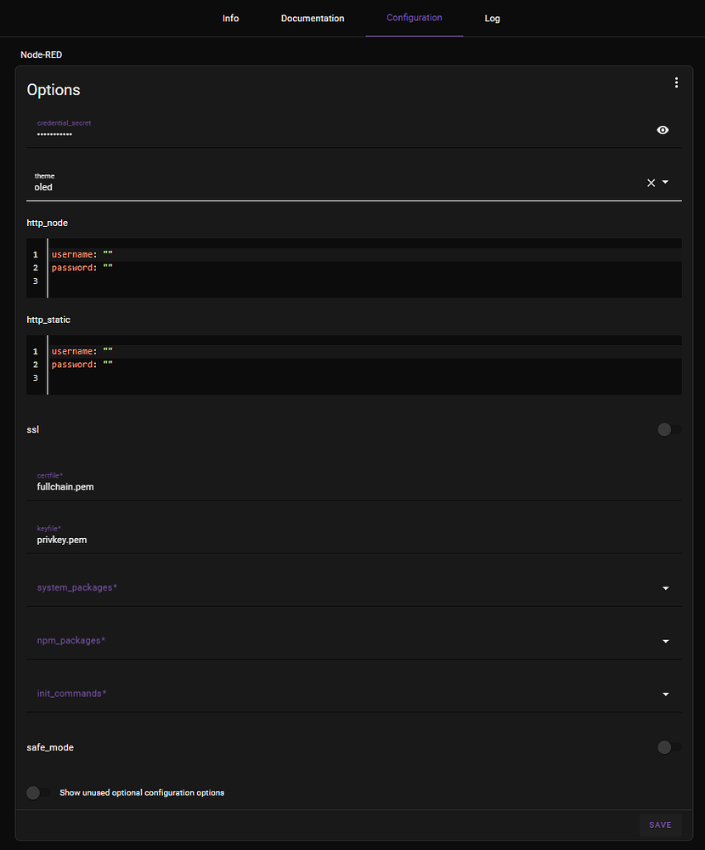Viewport: 705px width, 850px height.
Task: Click the Node-RED breadcrumb link
Action: click(41, 54)
